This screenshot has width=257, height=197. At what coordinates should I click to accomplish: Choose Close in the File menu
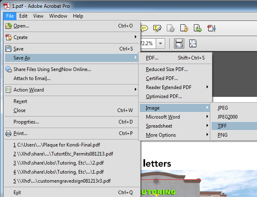tap(71, 110)
